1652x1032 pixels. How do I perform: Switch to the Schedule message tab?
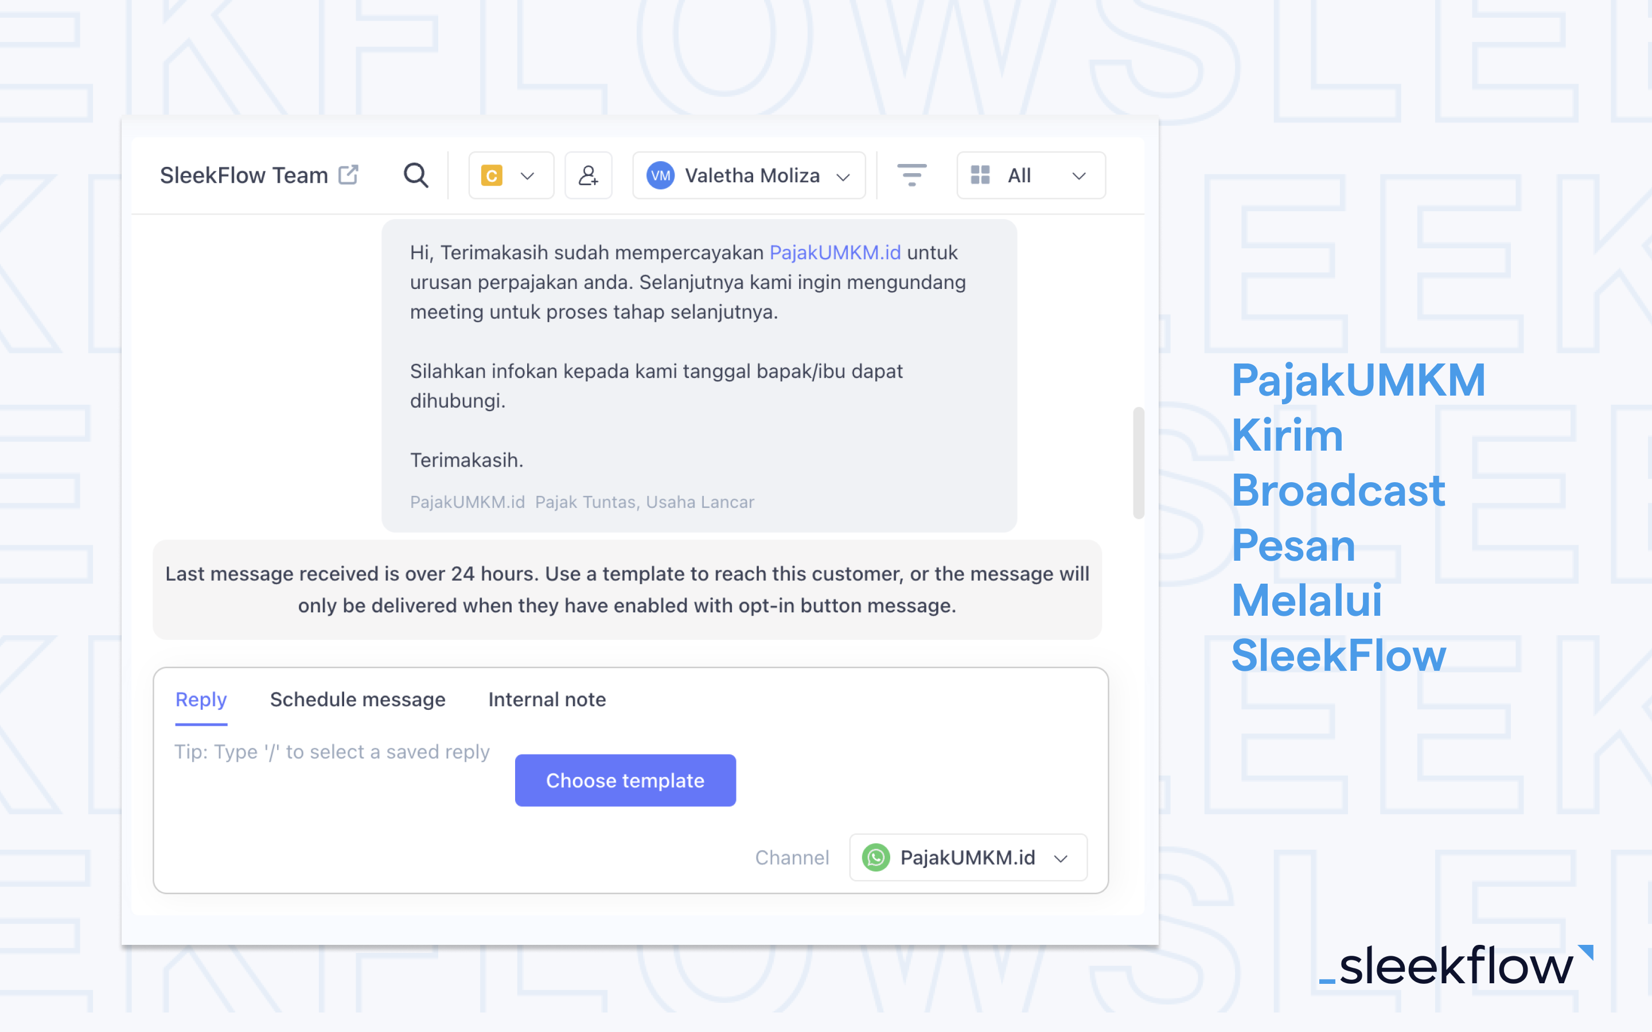pos(357,699)
